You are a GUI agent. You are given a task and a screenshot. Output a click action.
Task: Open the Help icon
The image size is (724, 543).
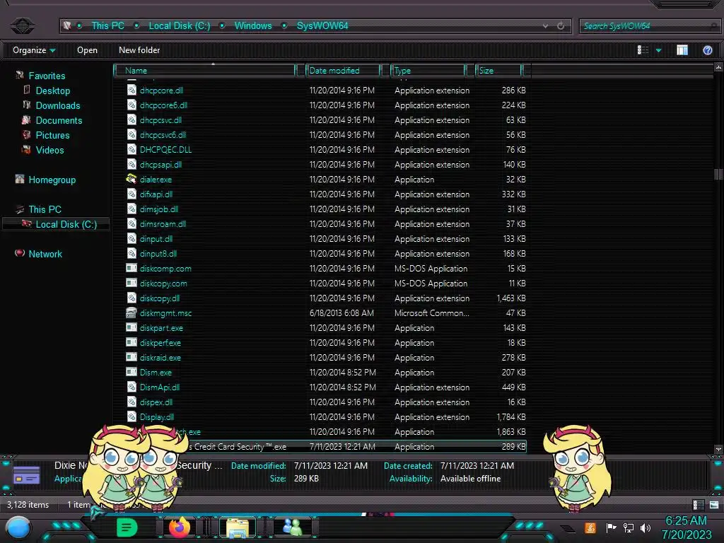coord(707,50)
